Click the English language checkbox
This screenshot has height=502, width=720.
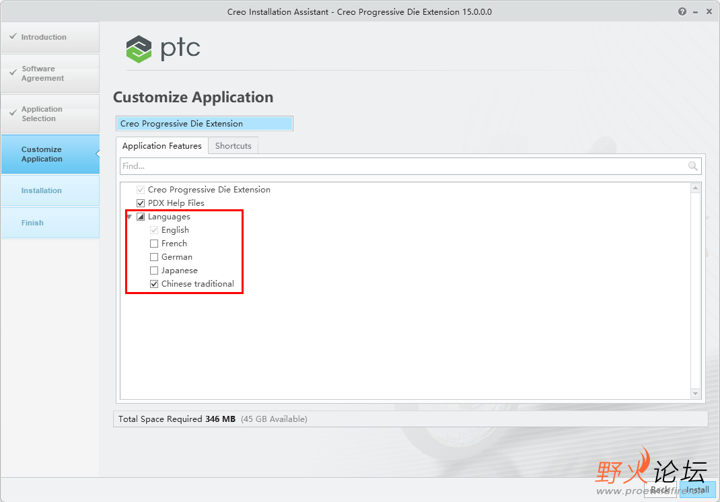pyautogui.click(x=154, y=230)
